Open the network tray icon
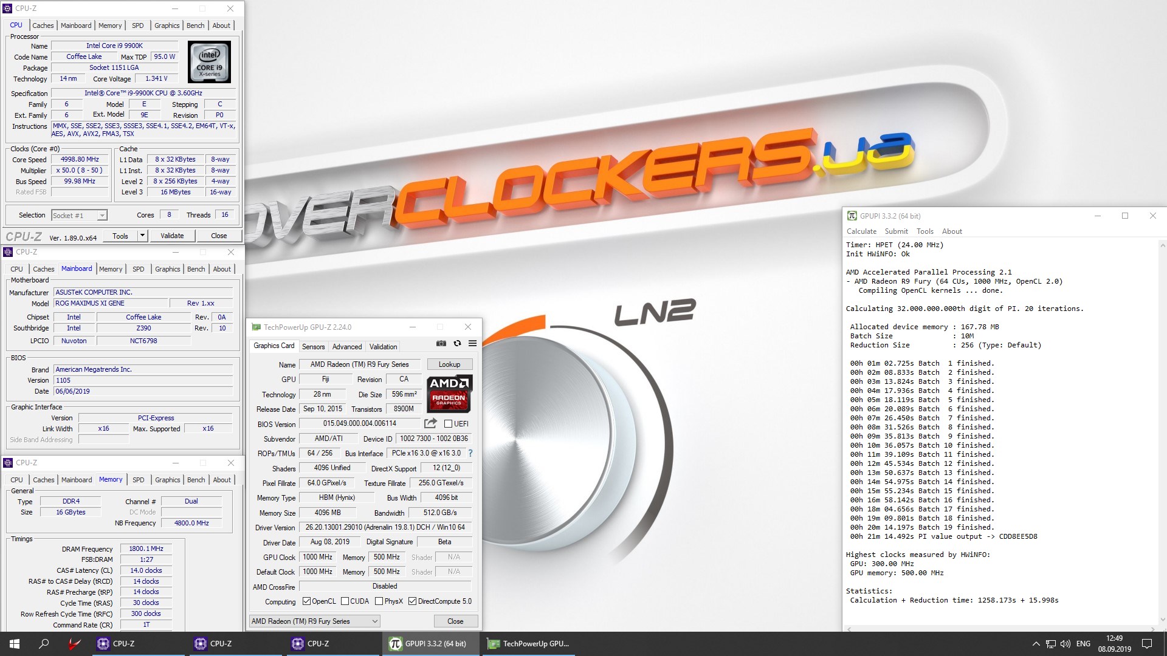 pyautogui.click(x=1050, y=644)
